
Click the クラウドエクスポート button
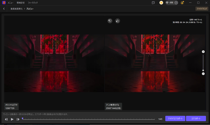pos(175,119)
